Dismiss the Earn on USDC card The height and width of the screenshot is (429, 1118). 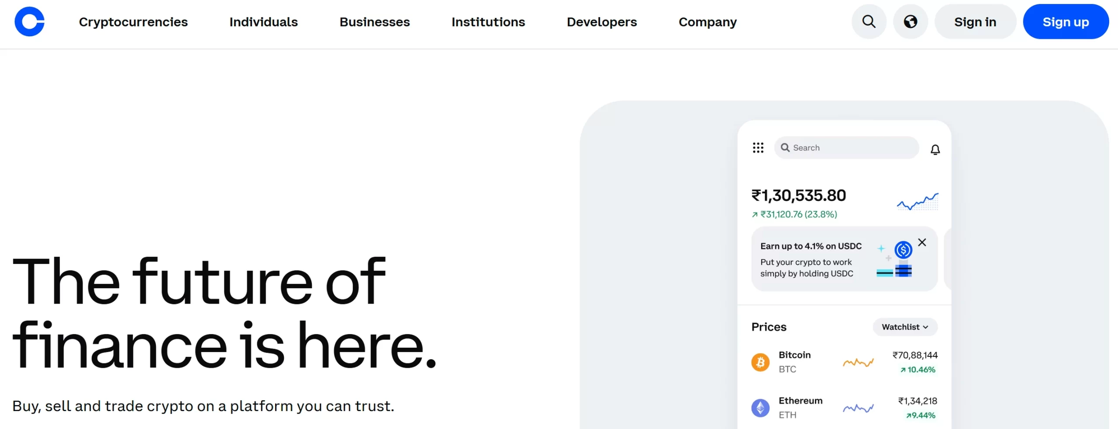pos(922,242)
